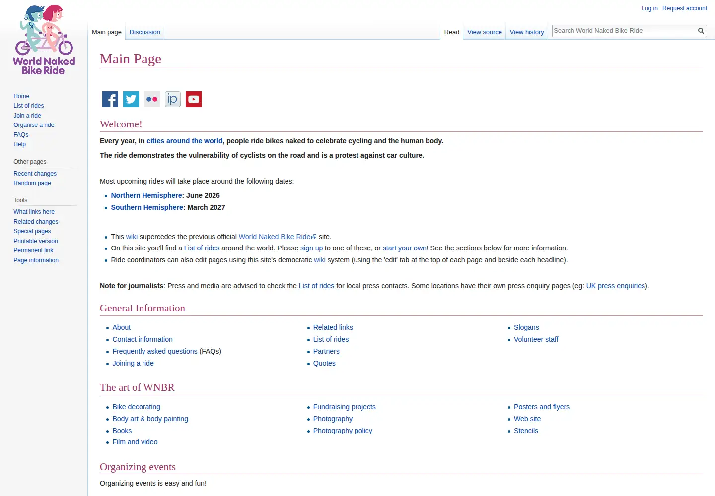Open Page information
The height and width of the screenshot is (496, 715).
point(36,260)
